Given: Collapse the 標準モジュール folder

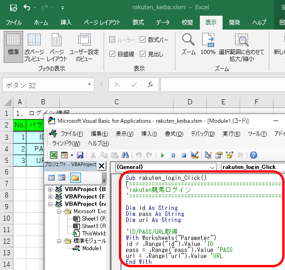Looking at the screenshot, I should (x=59, y=241).
